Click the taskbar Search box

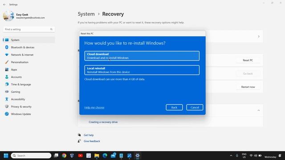(x=31, y=156)
